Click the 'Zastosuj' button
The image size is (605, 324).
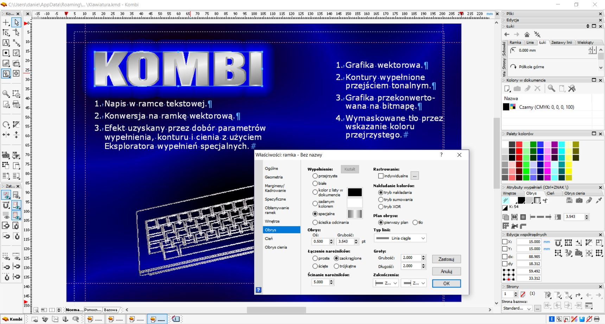click(x=446, y=259)
